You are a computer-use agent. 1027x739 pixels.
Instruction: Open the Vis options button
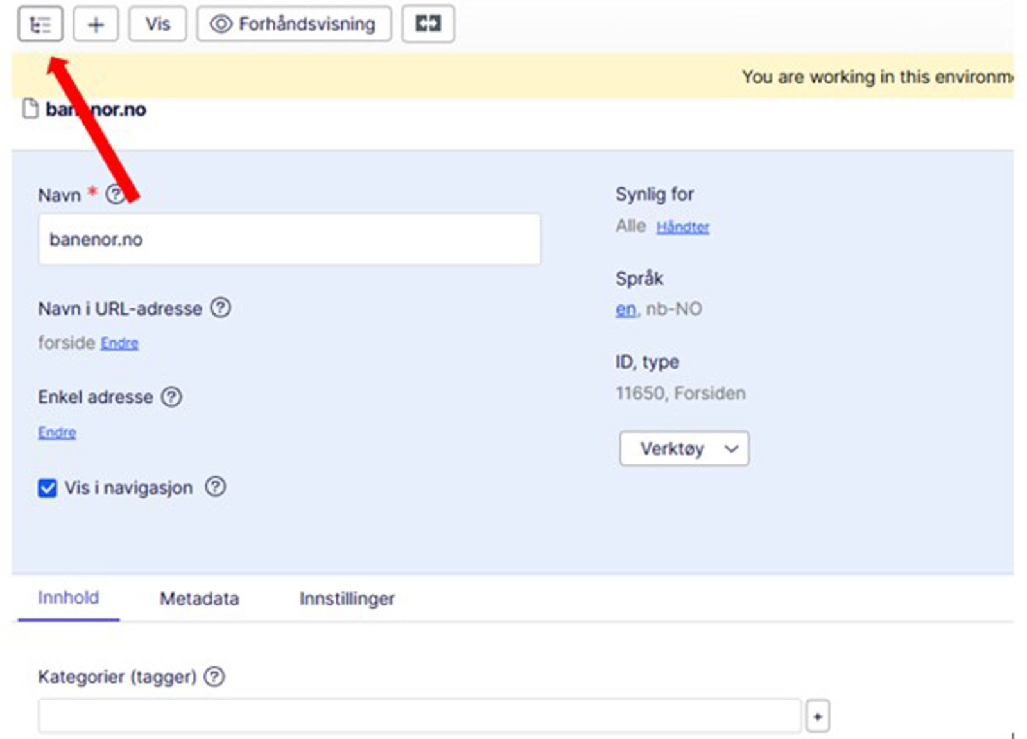pos(157,24)
